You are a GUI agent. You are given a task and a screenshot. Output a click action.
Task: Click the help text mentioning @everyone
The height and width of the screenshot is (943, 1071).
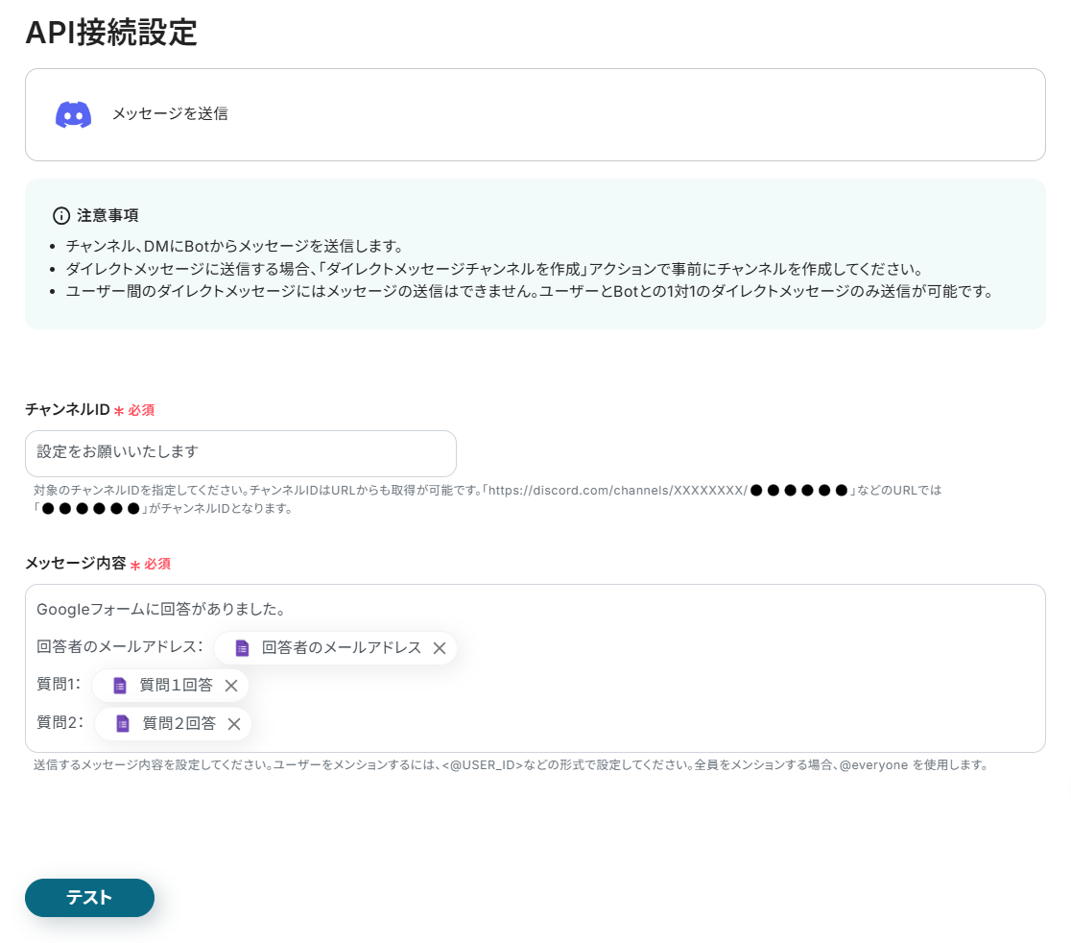click(x=512, y=765)
